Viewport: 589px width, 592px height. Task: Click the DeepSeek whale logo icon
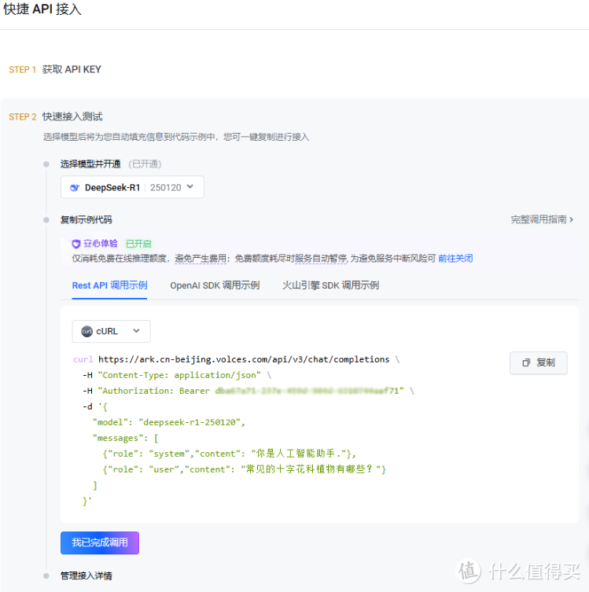[75, 188]
